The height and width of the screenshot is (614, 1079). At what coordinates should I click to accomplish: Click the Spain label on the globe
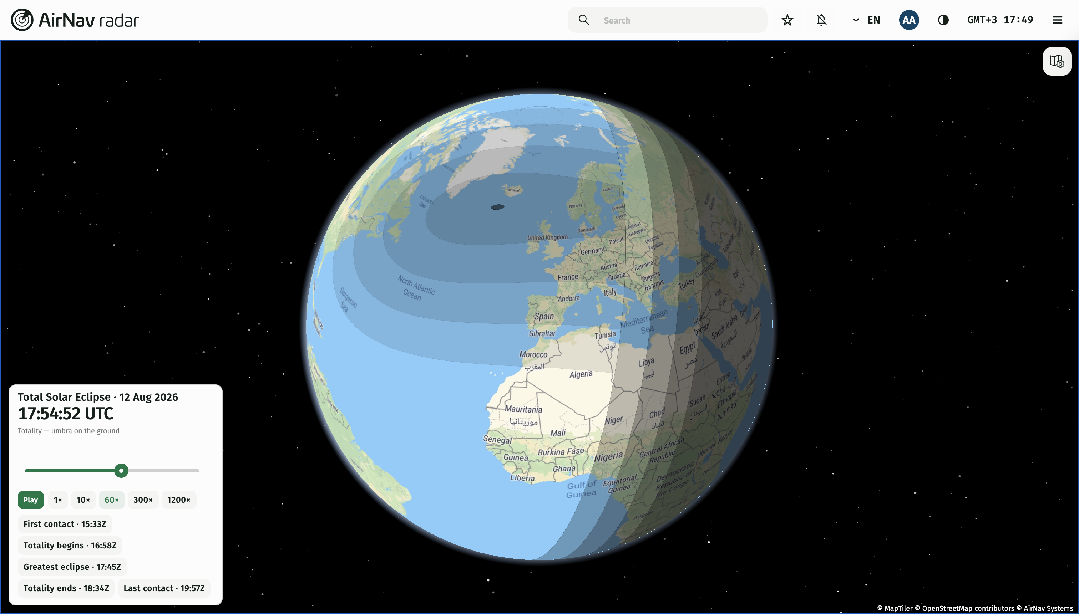544,316
